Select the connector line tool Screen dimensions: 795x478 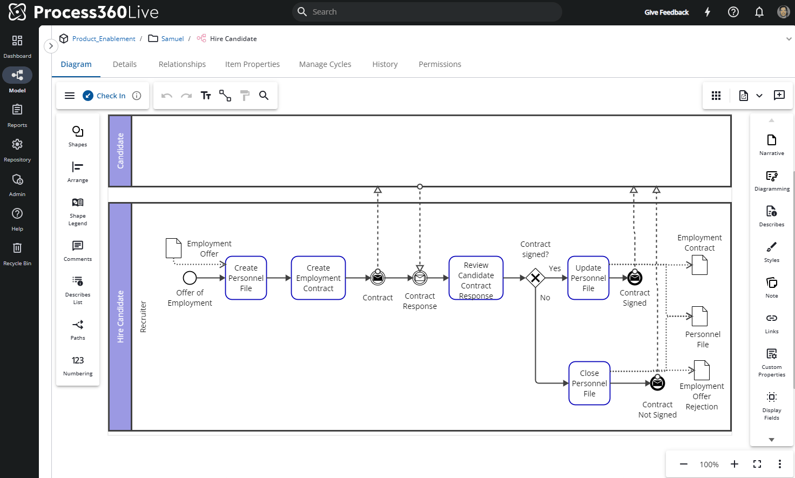(225, 96)
